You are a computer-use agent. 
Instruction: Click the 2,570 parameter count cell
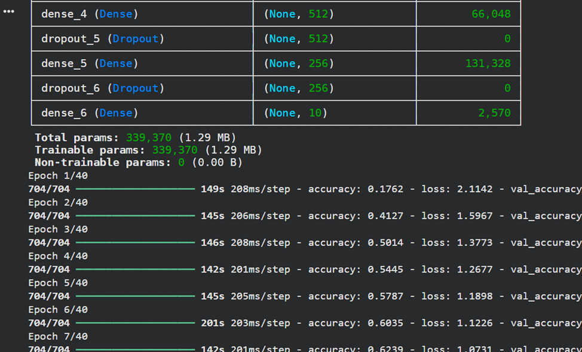pos(494,113)
